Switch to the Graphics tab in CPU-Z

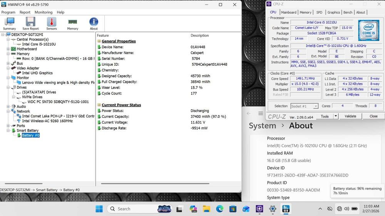pos(333,12)
